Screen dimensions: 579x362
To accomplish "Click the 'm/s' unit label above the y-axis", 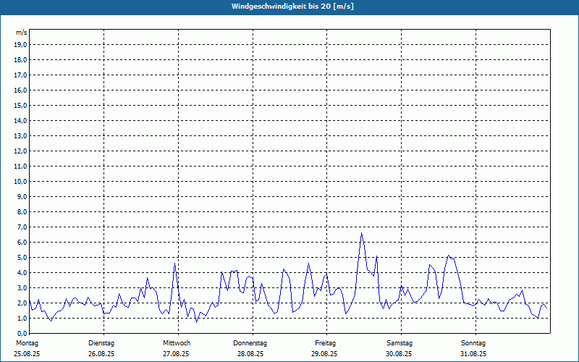I will pos(22,33).
